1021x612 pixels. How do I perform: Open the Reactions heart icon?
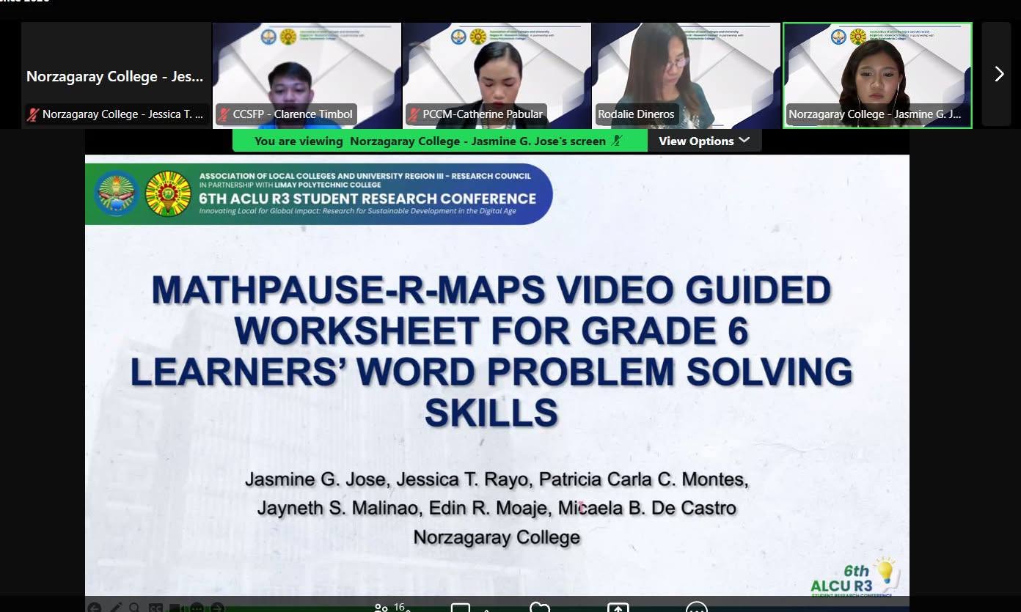point(540,608)
